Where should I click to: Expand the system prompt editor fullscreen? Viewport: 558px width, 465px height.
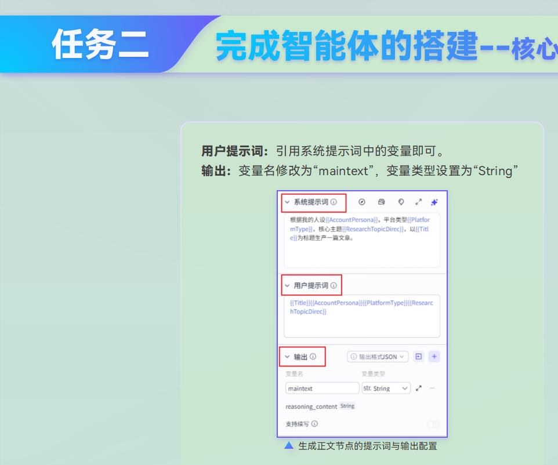click(419, 202)
